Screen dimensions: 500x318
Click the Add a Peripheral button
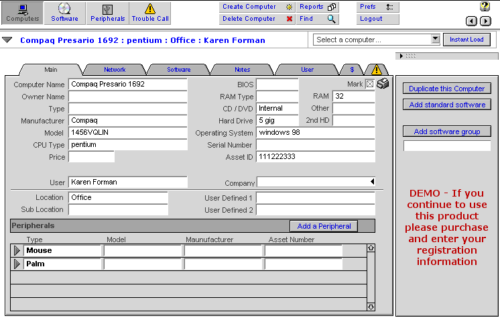click(x=324, y=226)
